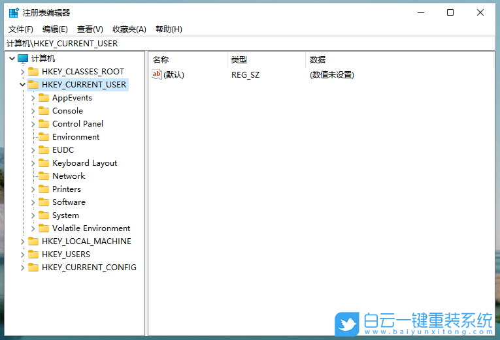Expand the Console subkey

(x=33, y=111)
